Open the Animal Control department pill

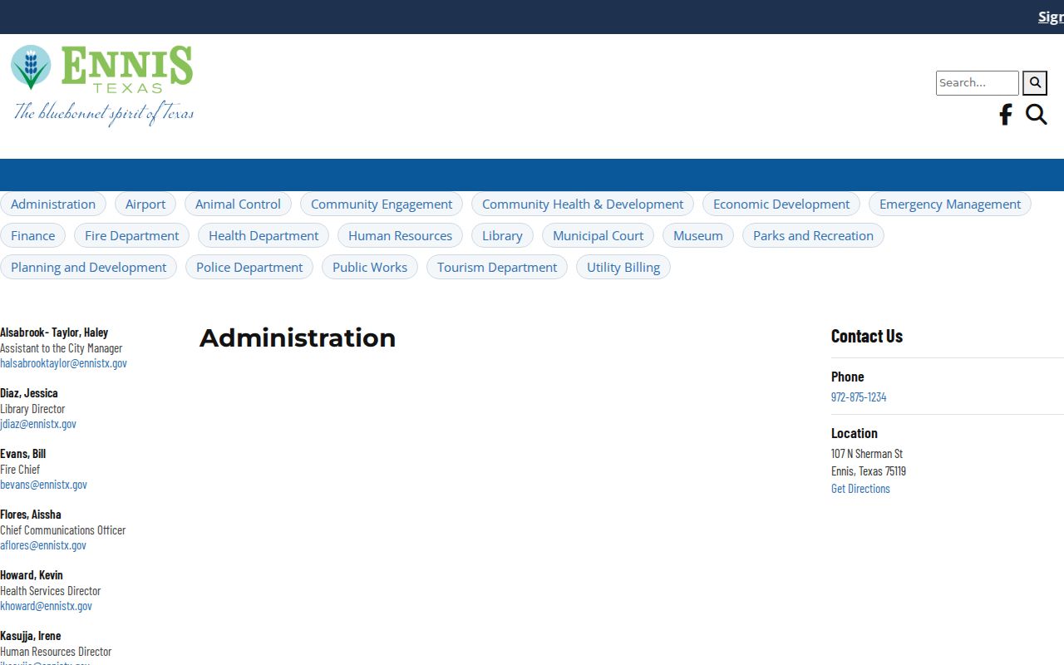(x=238, y=204)
